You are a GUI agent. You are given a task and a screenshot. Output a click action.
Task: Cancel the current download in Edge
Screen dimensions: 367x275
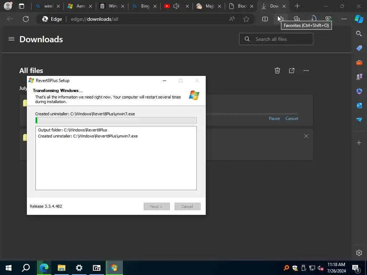click(292, 119)
